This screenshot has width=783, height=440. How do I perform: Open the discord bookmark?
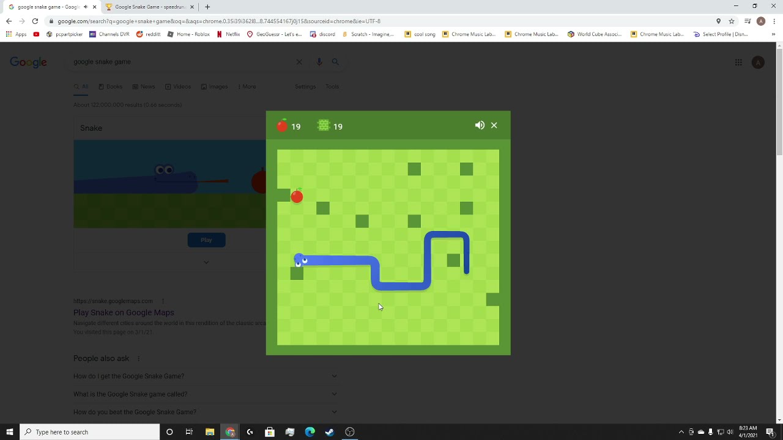coord(322,34)
